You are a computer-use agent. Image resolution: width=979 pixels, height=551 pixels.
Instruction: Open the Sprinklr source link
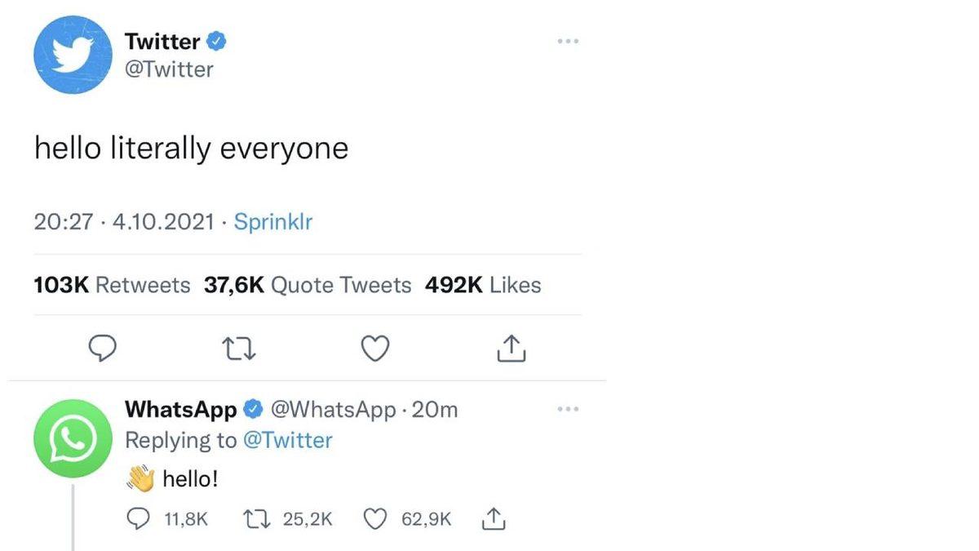point(272,221)
